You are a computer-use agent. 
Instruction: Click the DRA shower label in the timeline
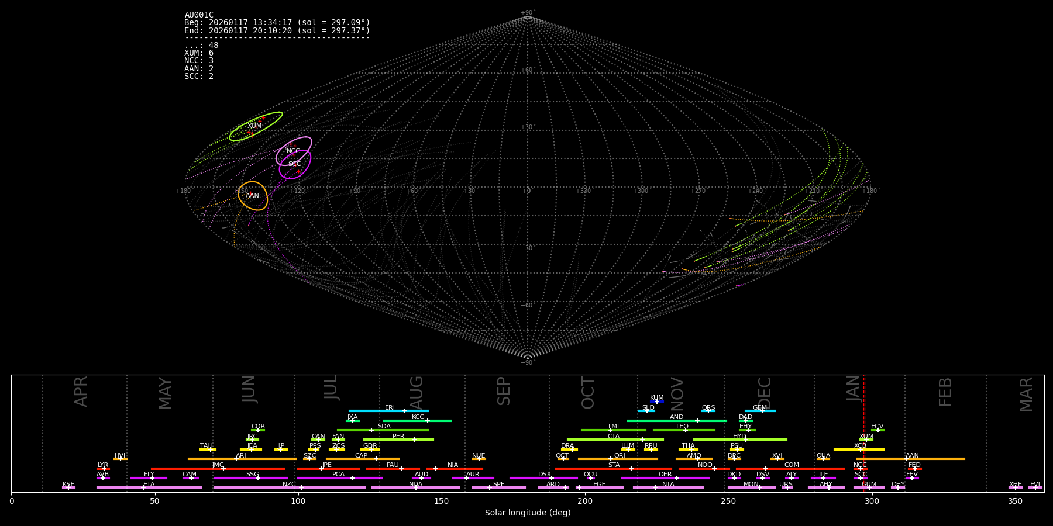pyautogui.click(x=567, y=446)
